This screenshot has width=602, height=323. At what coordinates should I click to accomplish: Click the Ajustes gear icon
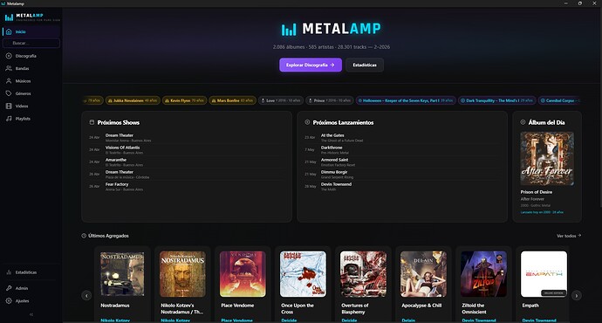pos(9,300)
